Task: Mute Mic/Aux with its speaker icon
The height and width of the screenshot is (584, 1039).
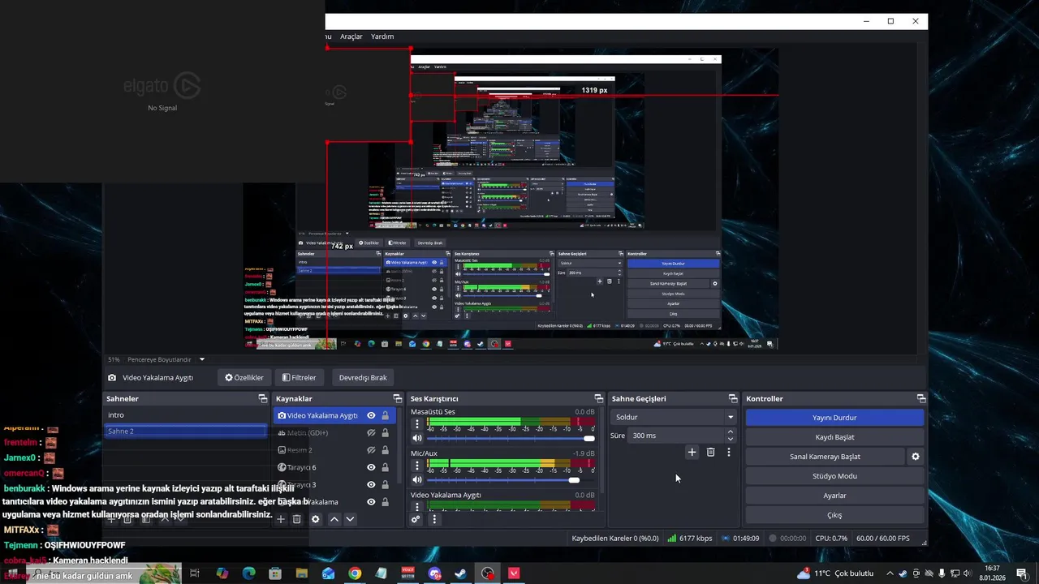Action: (417, 480)
